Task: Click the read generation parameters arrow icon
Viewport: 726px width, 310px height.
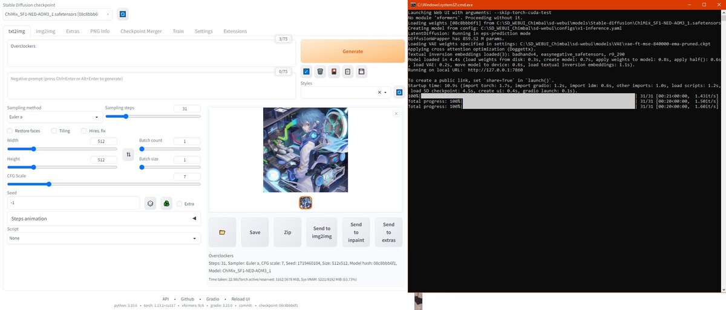Action: tap(307, 71)
